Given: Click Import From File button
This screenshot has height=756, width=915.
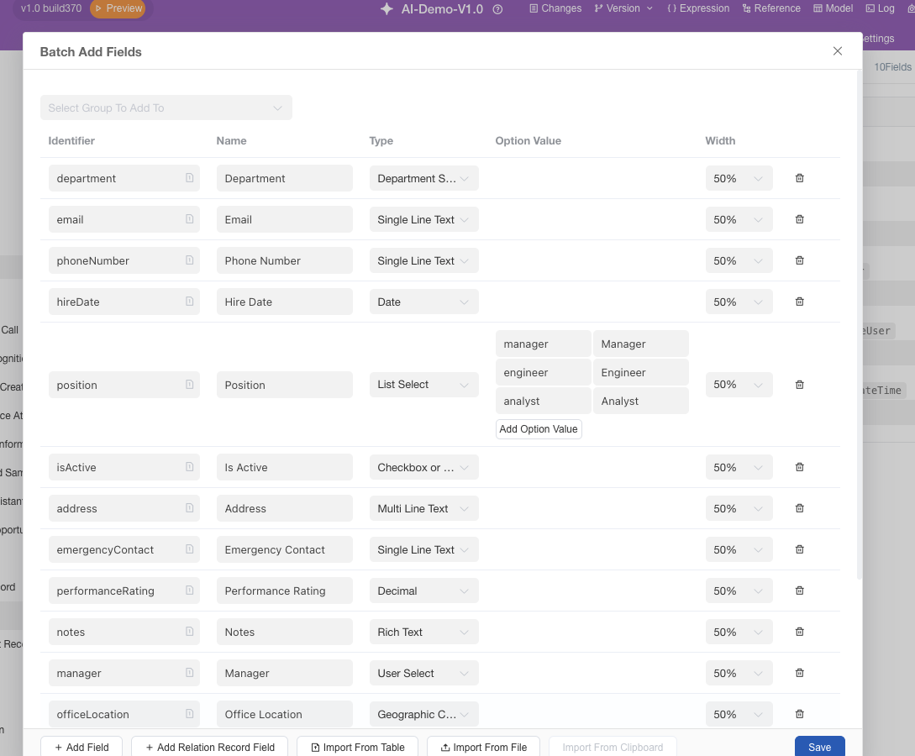Looking at the screenshot, I should (x=483, y=747).
